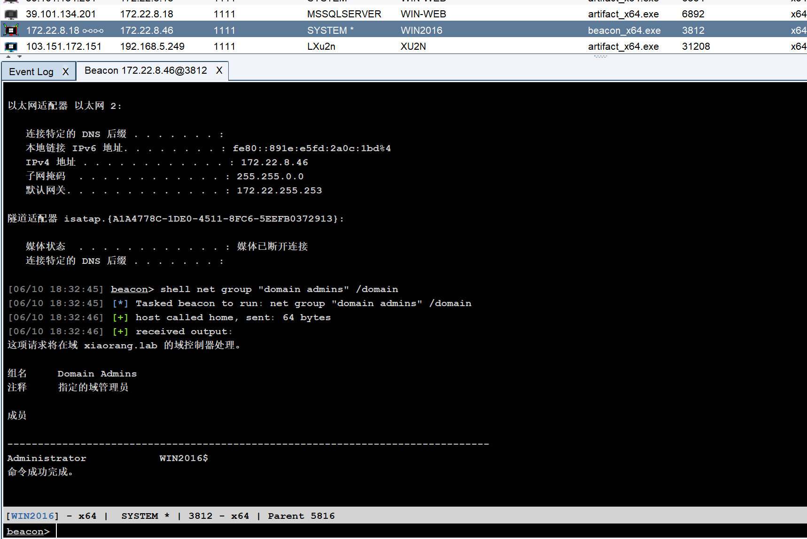Viewport: 807px width, 539px height.
Task: Click internal IP 192.168.5.249 cell
Action: tap(152, 46)
